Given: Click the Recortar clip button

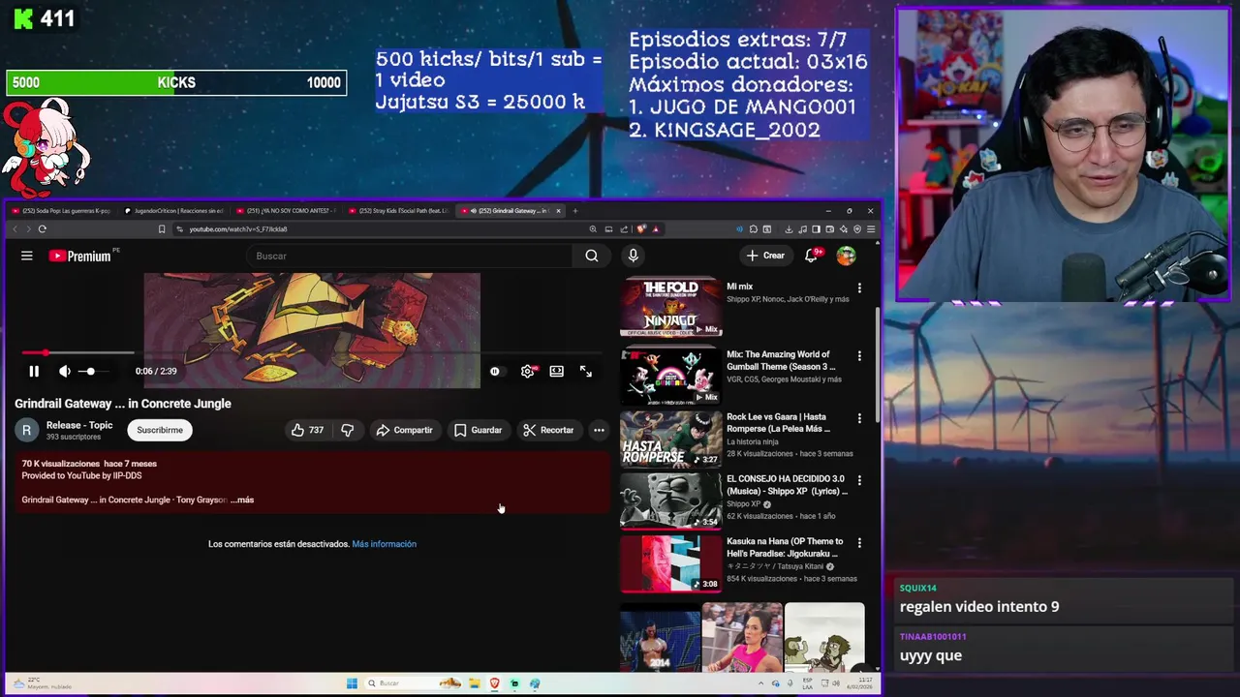Looking at the screenshot, I should [x=548, y=430].
